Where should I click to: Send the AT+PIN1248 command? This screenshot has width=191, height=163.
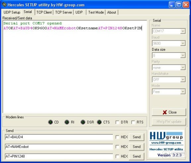[137, 156]
